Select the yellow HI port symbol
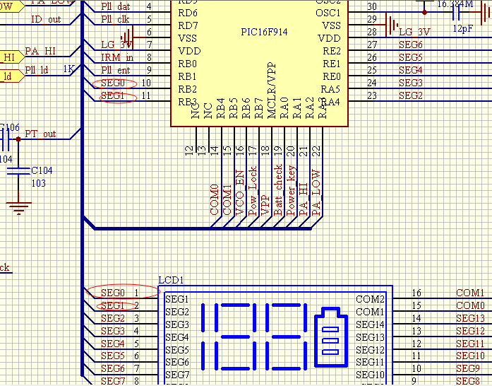The height and width of the screenshot is (386, 492). coord(12,57)
